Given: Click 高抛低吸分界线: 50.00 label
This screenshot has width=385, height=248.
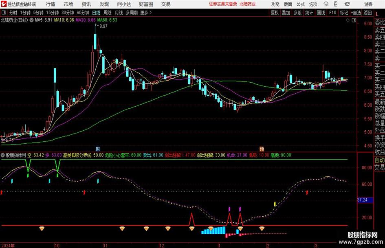Looking at the screenshot, I should [x=83, y=155].
